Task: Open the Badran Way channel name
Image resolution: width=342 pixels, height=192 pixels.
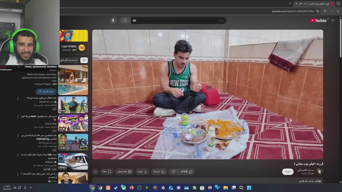Action: pos(51,124)
